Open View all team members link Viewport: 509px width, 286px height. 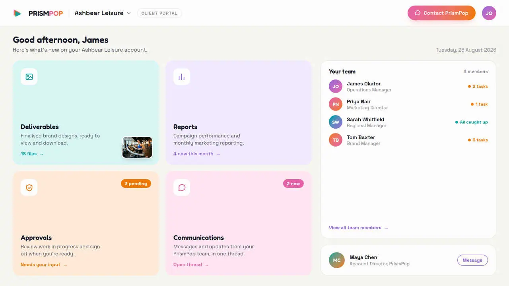359,228
